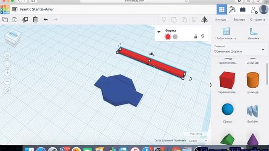Pick the purple cone shape

pyautogui.click(x=253, y=139)
